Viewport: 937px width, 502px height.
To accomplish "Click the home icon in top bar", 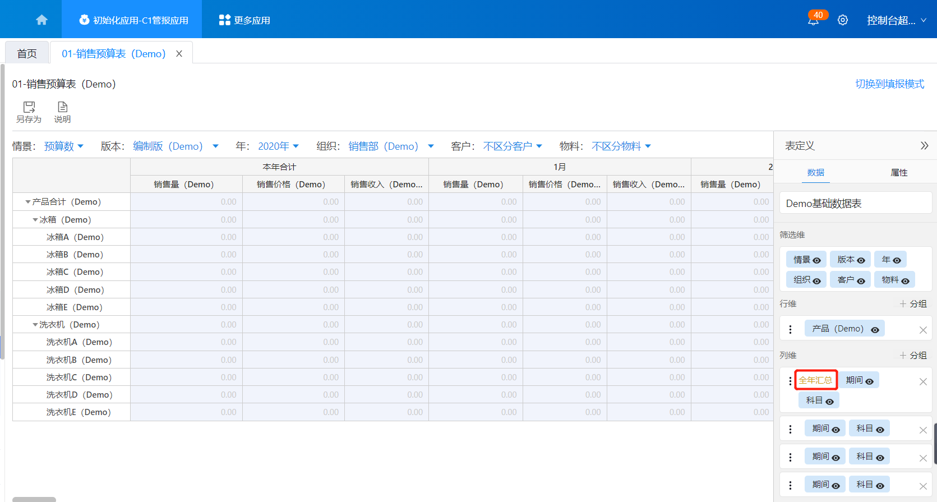I will 41,20.
